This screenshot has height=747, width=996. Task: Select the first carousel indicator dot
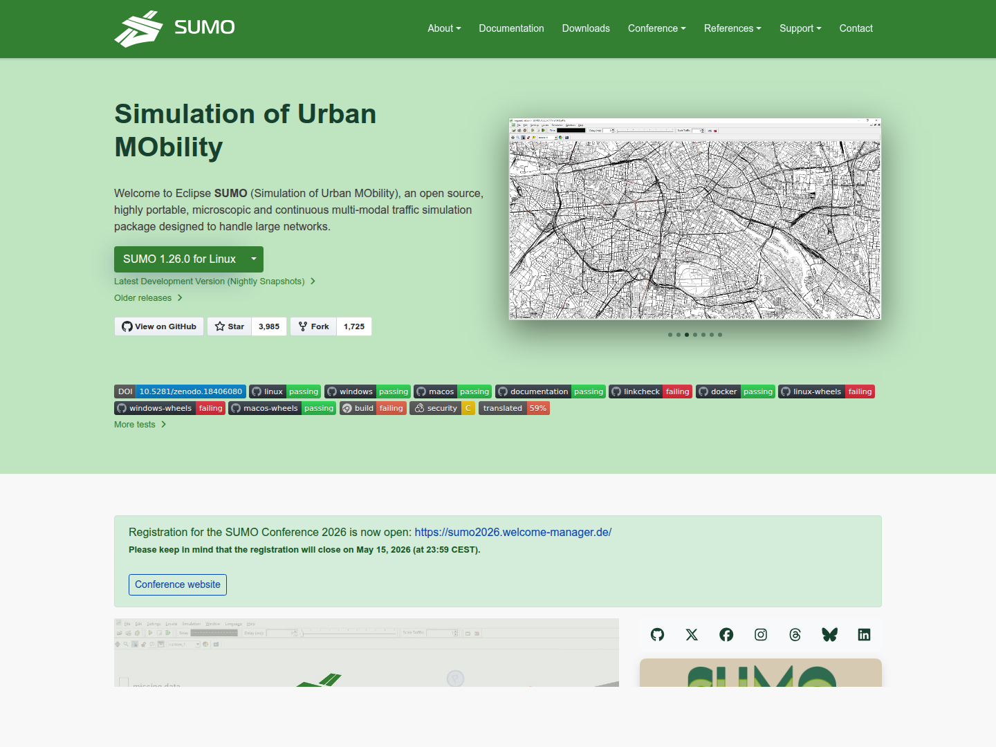[x=670, y=335]
